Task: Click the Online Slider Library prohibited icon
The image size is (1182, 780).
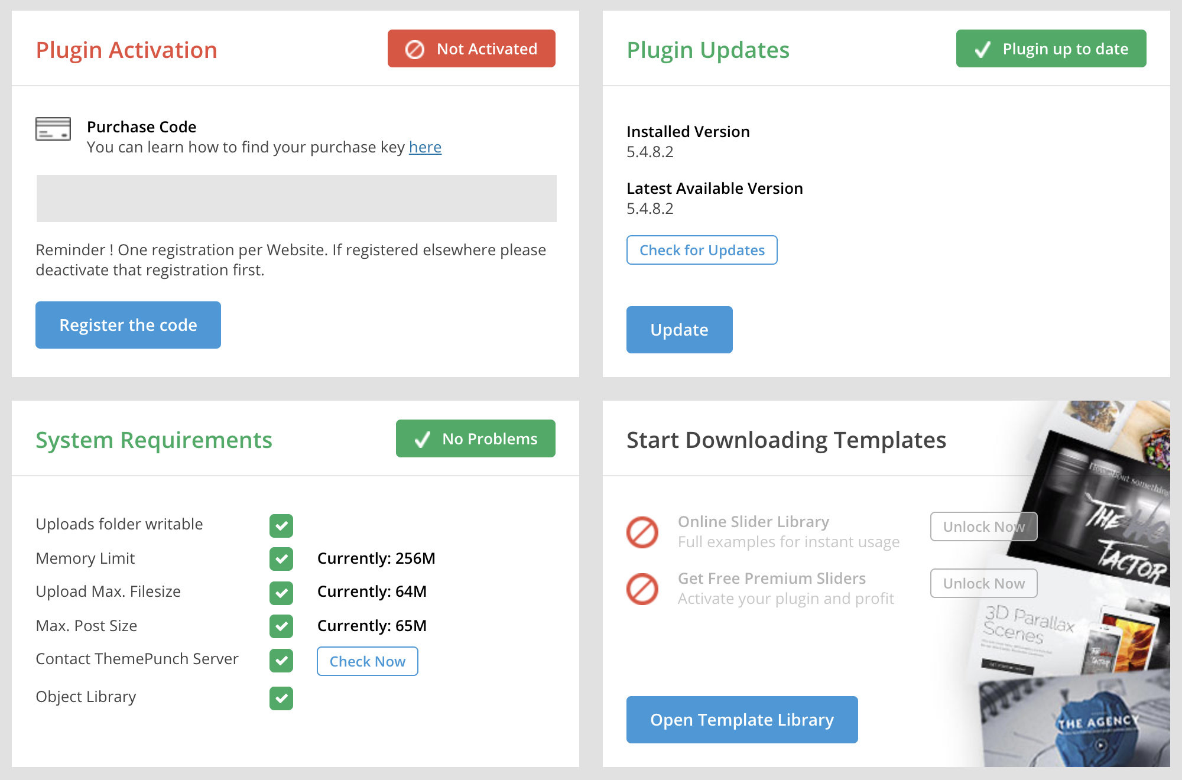Action: pos(642,532)
